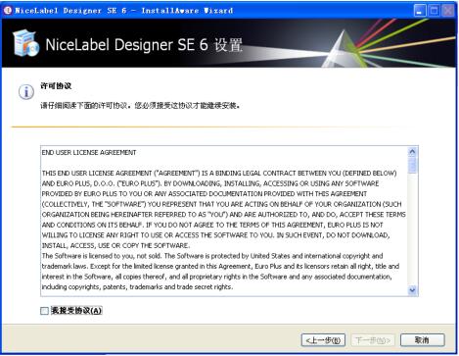Click the line starting 'including copyrights, patents'
This screenshot has height=356, width=459.
[137, 287]
